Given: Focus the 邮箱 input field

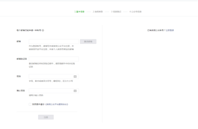Looking at the screenshot, I should point(54,41).
